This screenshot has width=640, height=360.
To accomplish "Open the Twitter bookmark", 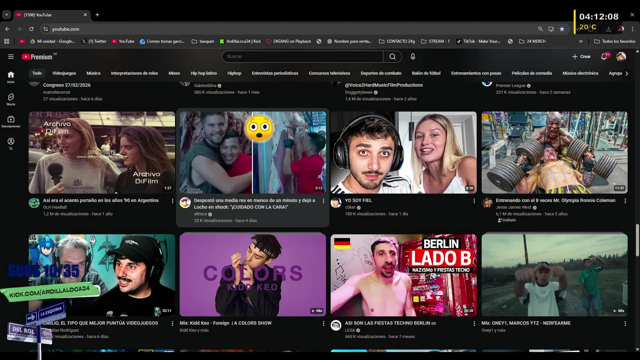I will point(93,41).
